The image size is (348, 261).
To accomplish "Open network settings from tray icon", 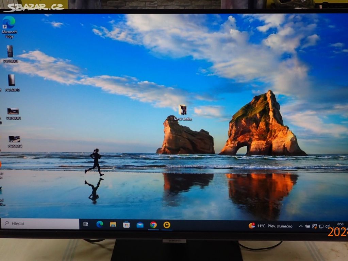I will click(321, 226).
